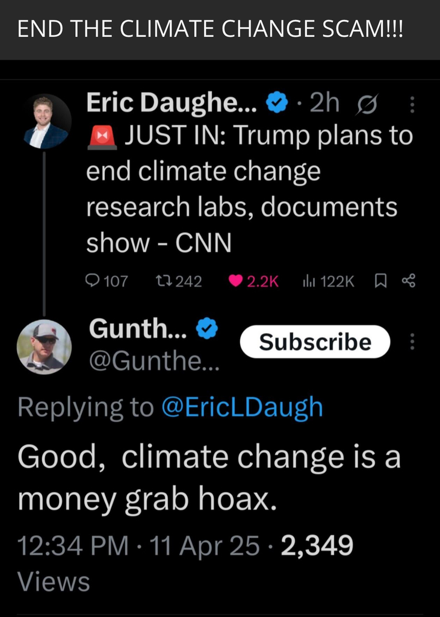The height and width of the screenshot is (617, 440).
Task: Click the 12:34 PM · 11 Apr 25 timestamp
Action: tap(138, 546)
